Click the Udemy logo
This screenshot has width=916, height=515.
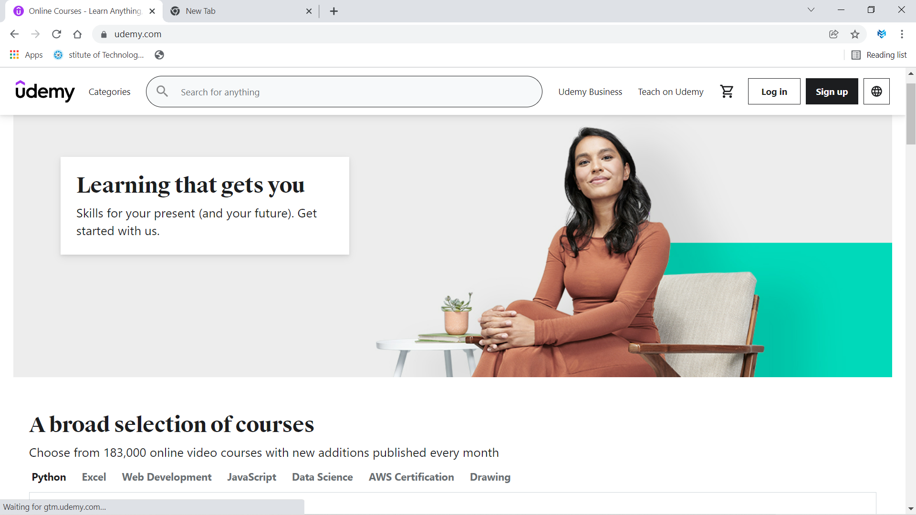pyautogui.click(x=45, y=91)
